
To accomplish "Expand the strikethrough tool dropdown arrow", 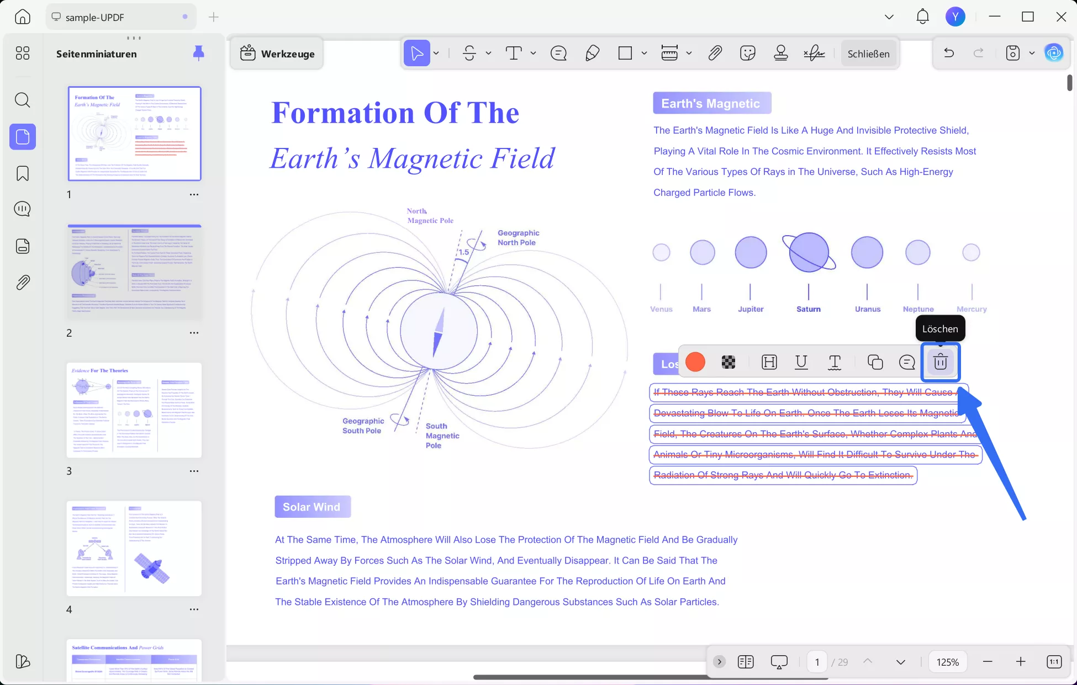I will pyautogui.click(x=488, y=54).
